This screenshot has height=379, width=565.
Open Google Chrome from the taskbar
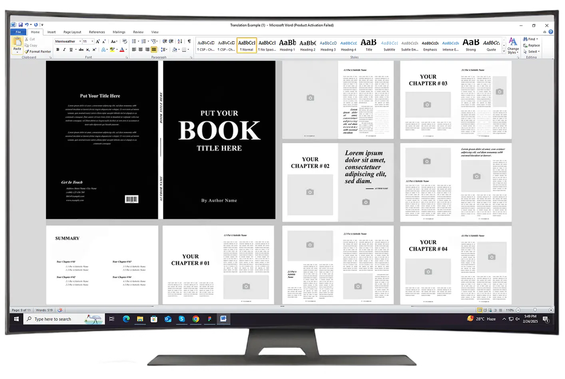point(196,319)
